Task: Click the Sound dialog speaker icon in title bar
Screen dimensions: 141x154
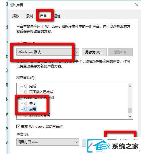Action: click(12, 5)
